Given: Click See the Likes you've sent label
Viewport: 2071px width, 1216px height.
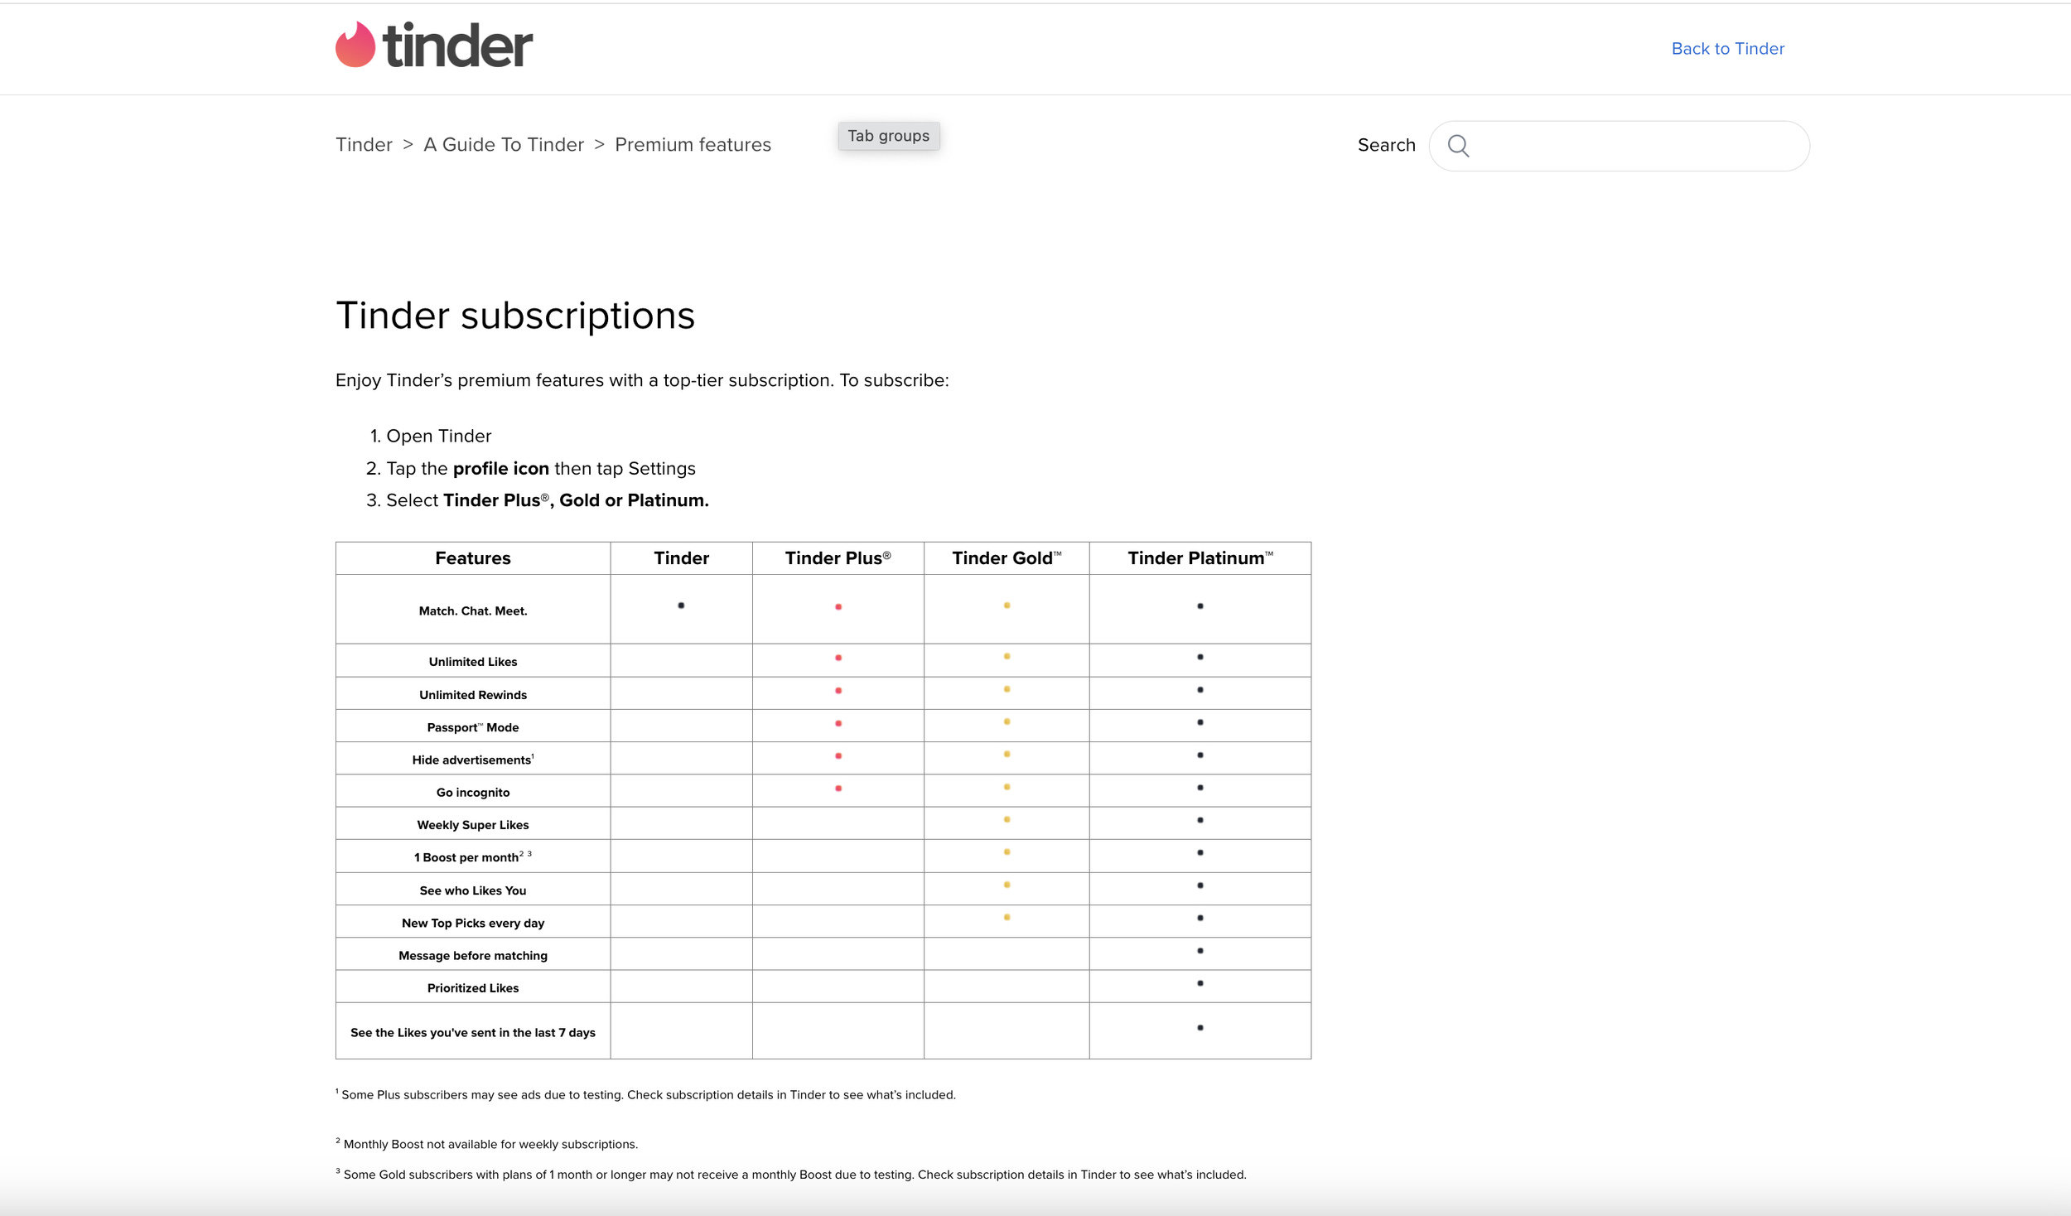Looking at the screenshot, I should point(473,1033).
